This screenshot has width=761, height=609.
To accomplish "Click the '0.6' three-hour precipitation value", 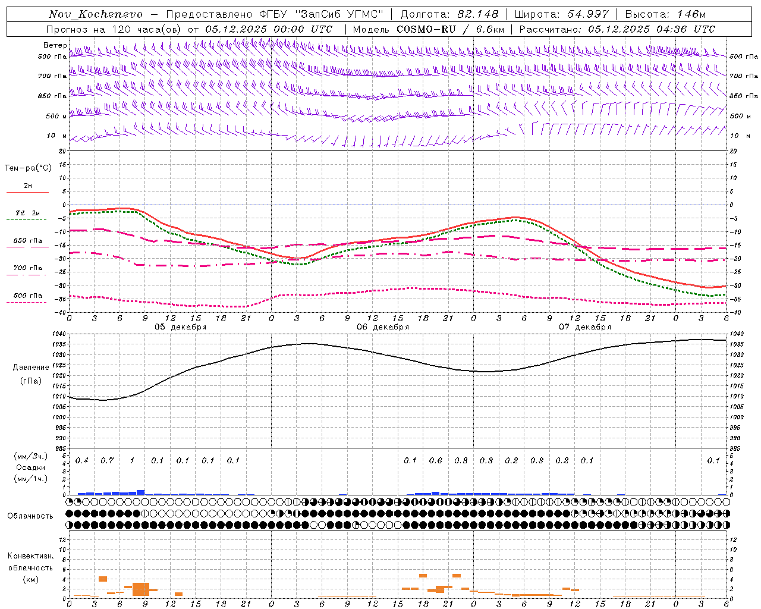I will pyautogui.click(x=436, y=461).
